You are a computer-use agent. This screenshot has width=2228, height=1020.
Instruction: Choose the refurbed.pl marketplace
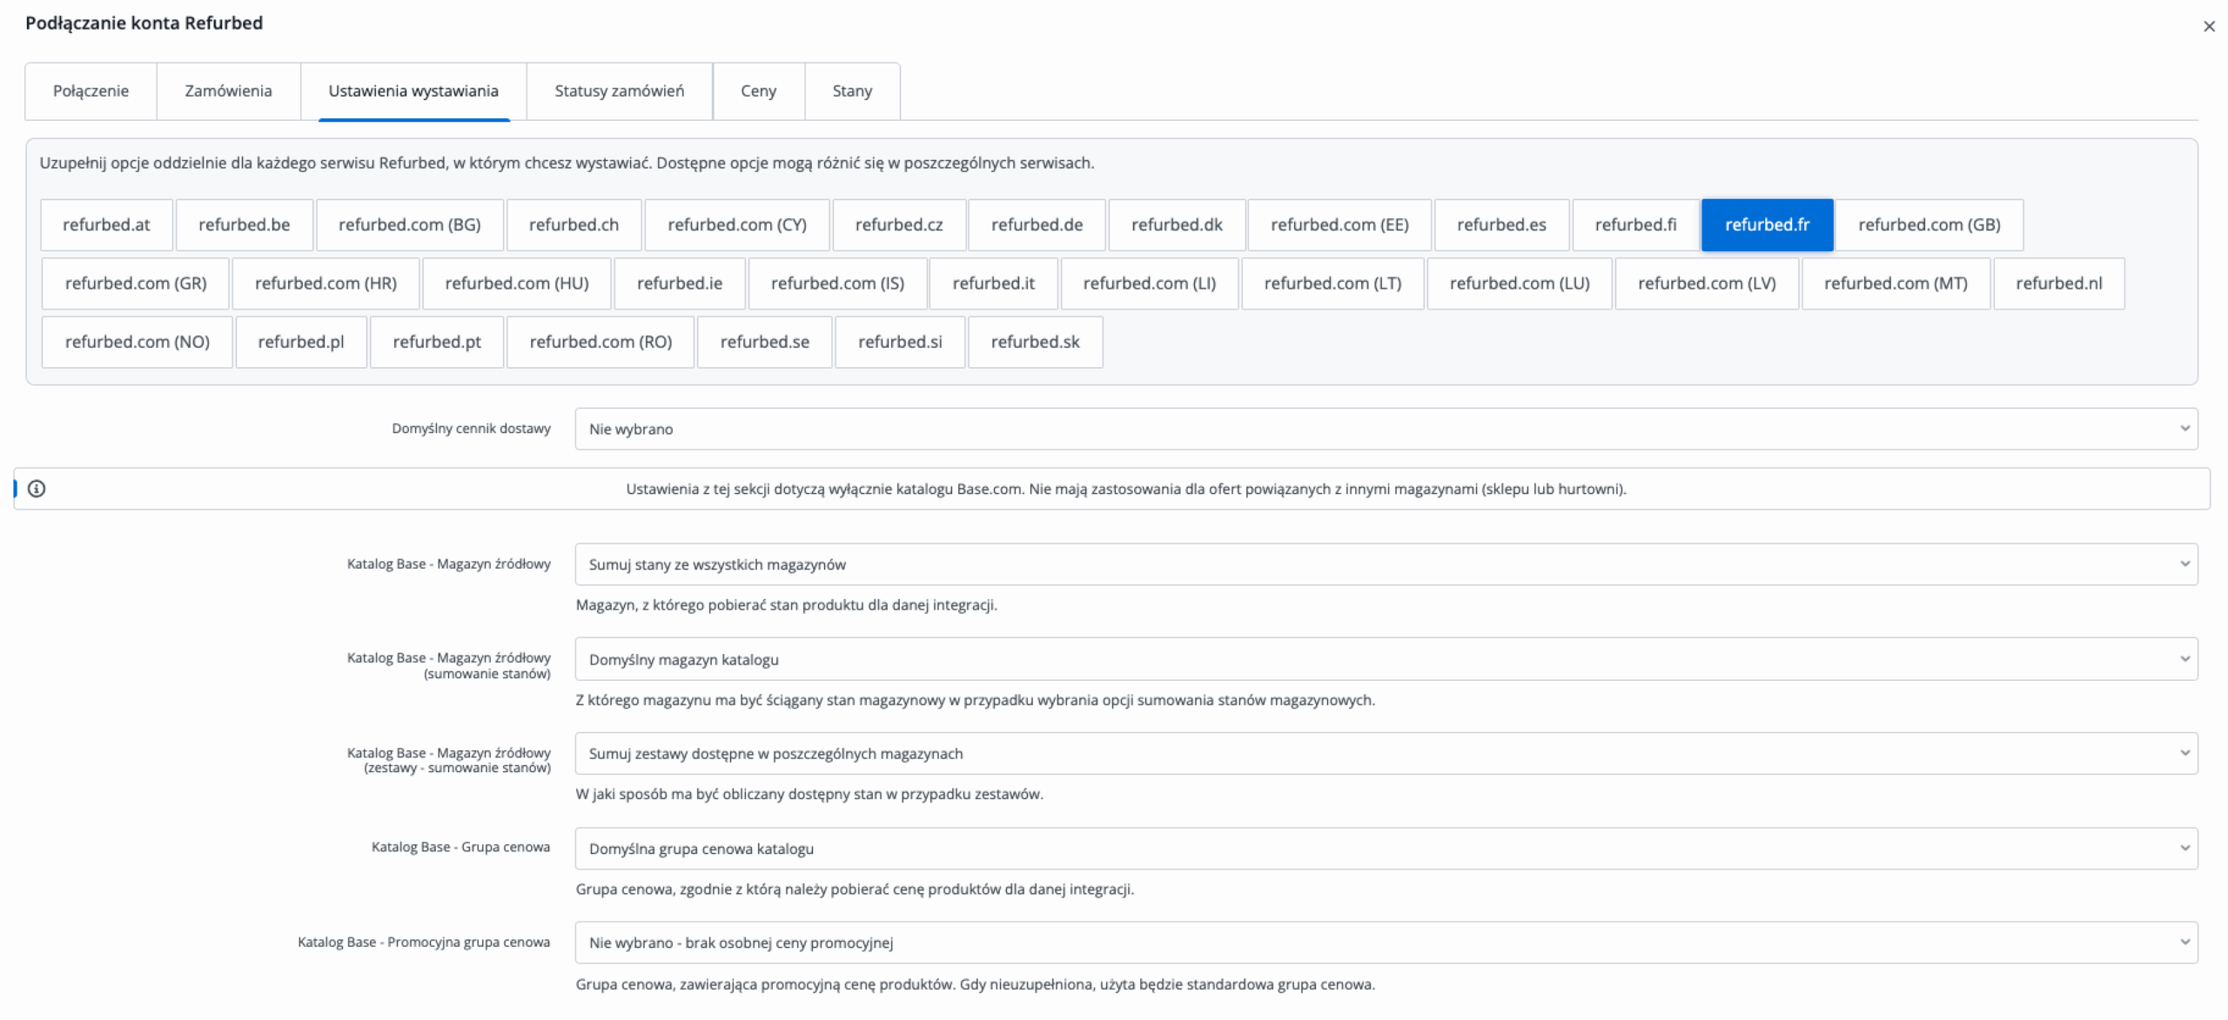tap(300, 343)
